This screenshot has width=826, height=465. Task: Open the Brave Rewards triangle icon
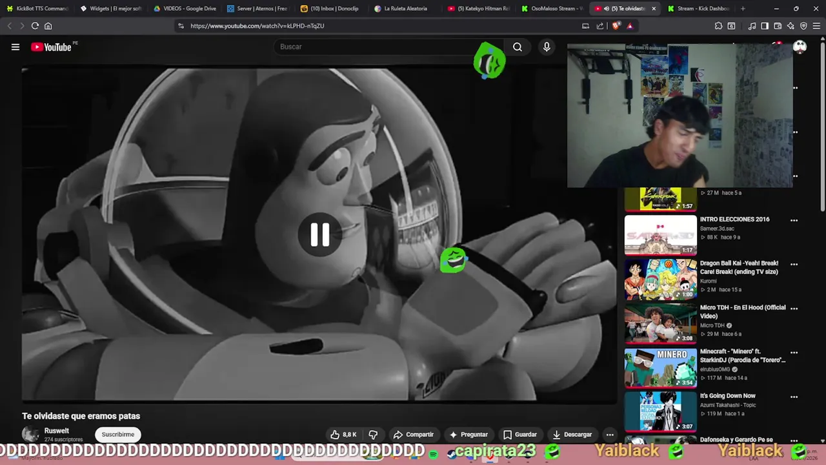click(x=630, y=26)
